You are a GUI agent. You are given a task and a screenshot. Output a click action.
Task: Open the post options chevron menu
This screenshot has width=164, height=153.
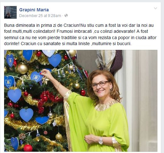[x=156, y=8]
